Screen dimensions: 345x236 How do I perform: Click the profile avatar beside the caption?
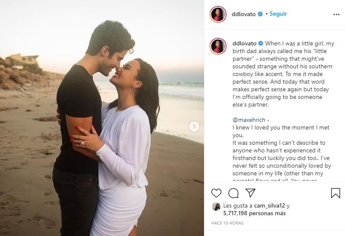point(218,46)
